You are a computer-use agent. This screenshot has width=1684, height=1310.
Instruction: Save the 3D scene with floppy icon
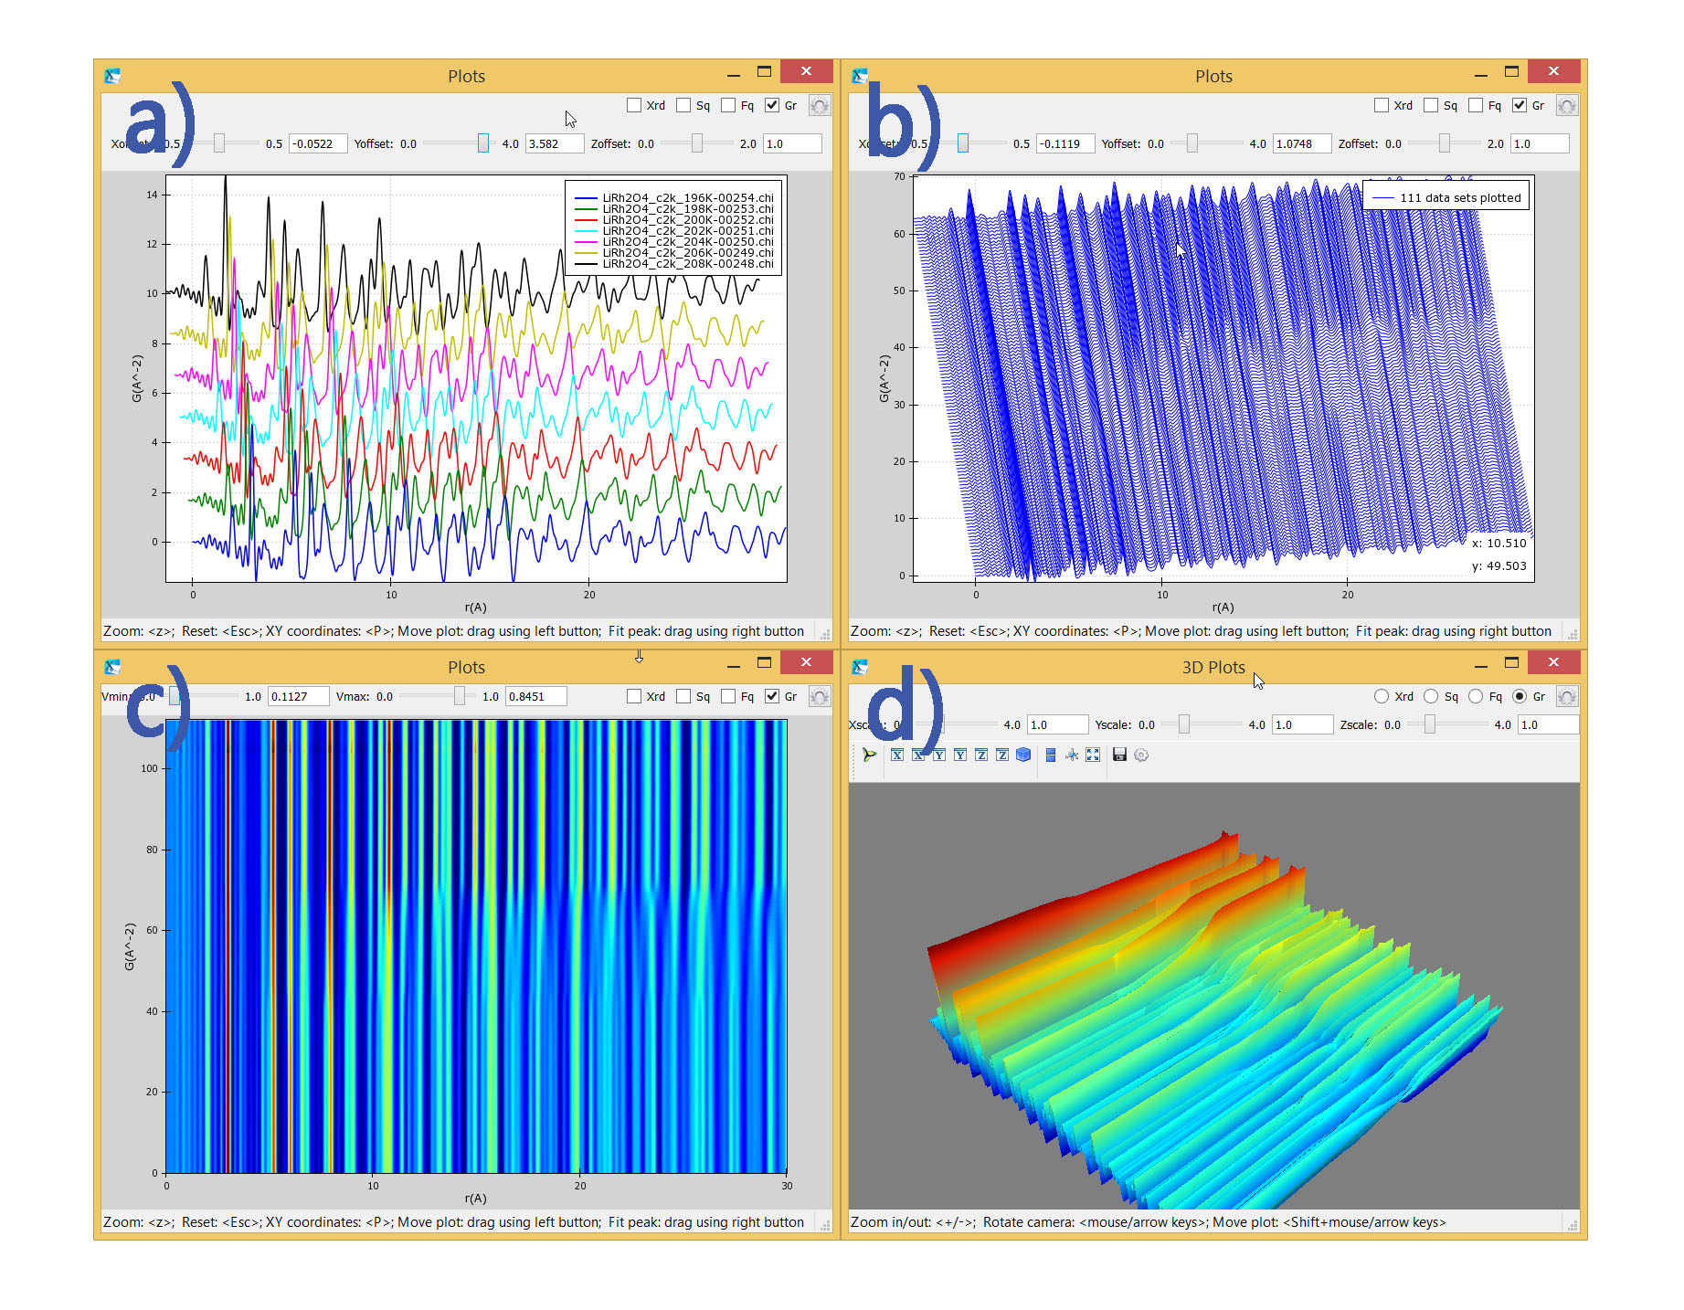click(1119, 755)
